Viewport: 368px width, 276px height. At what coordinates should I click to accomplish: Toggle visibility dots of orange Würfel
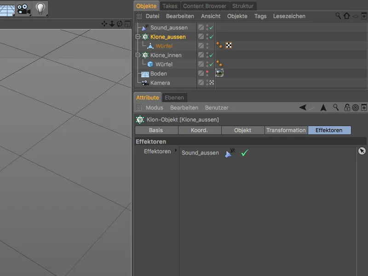[207, 46]
